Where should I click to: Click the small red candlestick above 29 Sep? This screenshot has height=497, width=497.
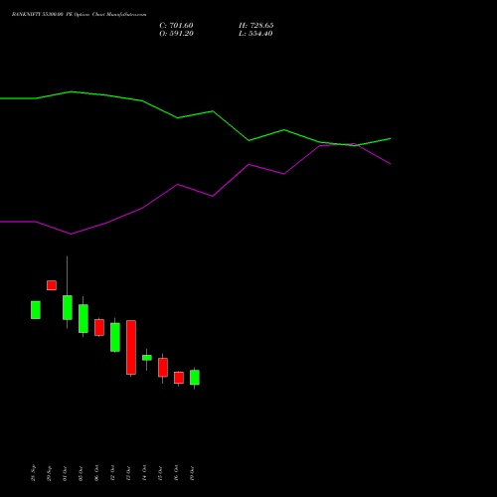52,285
